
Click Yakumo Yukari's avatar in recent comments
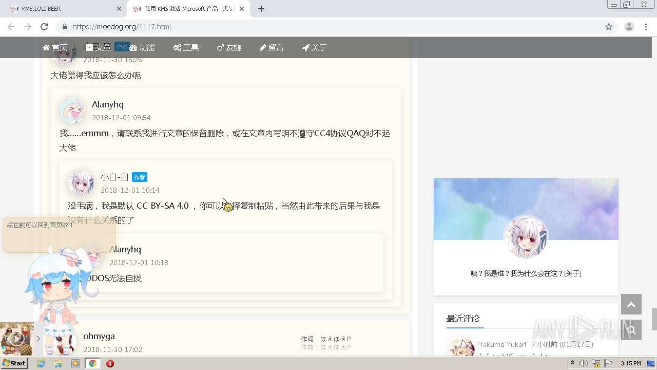click(x=461, y=347)
